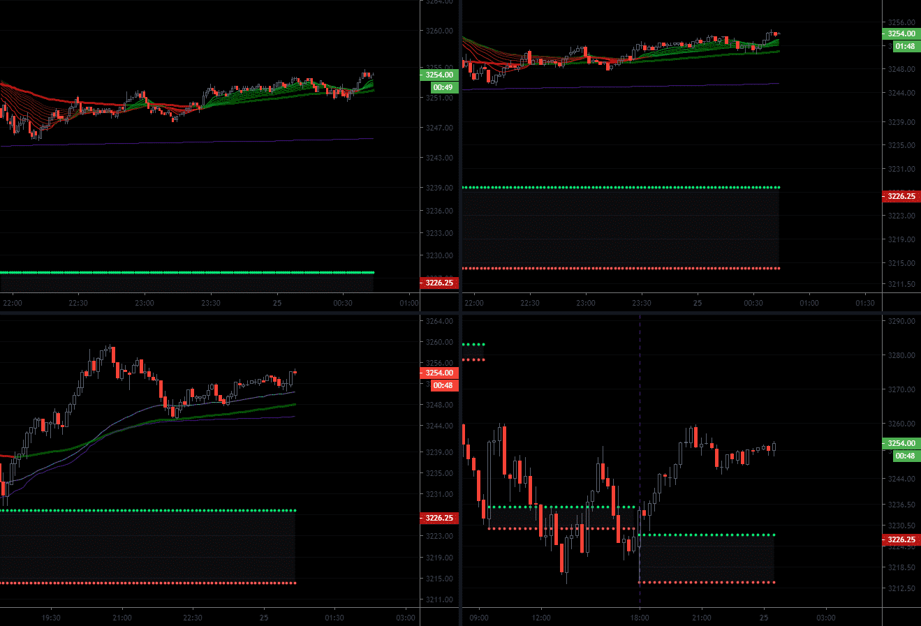
Task: Click the 21:00 label in bottom-right chart
Action: [702, 618]
